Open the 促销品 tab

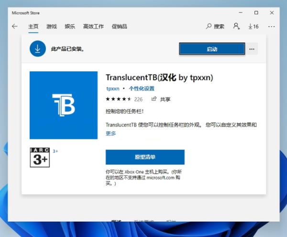click(x=119, y=26)
